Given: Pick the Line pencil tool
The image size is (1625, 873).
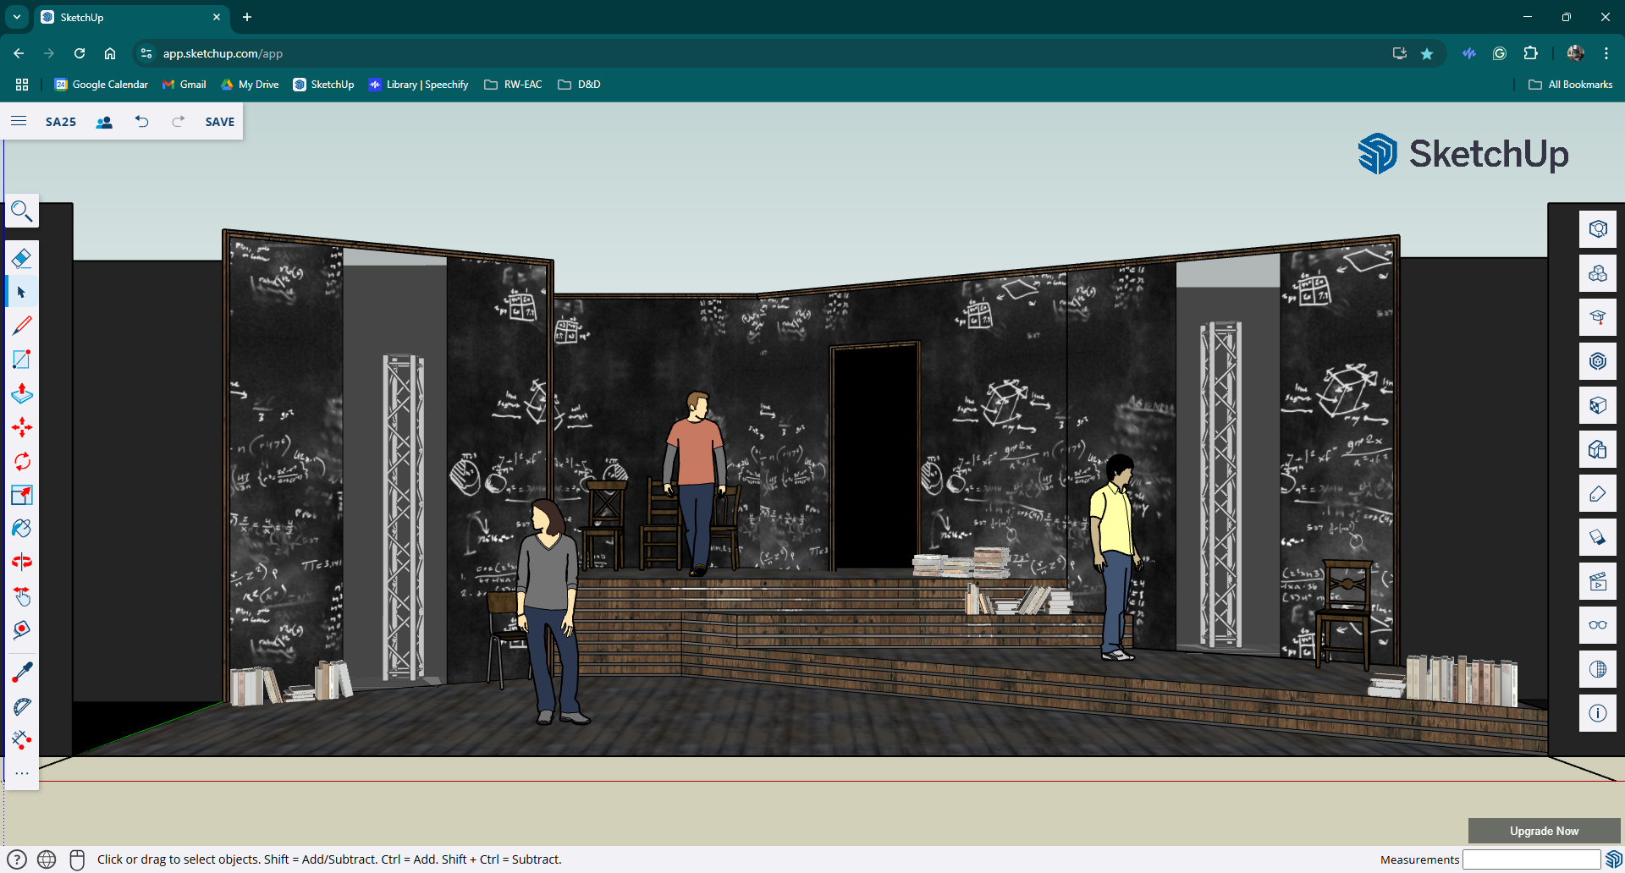Looking at the screenshot, I should point(22,326).
